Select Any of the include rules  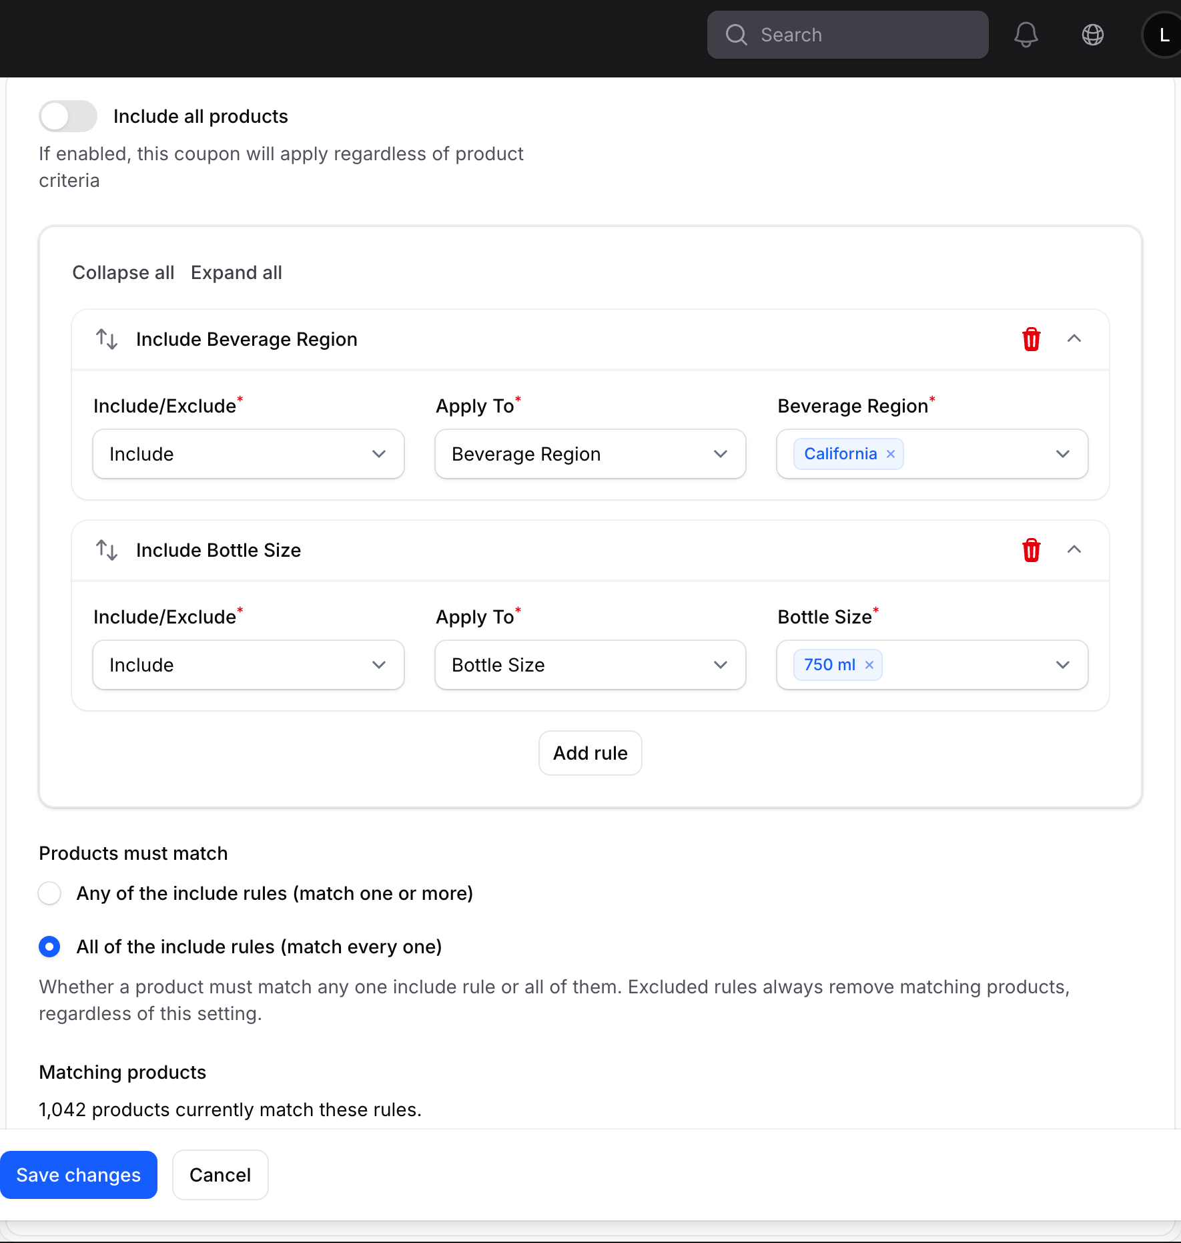tap(49, 893)
